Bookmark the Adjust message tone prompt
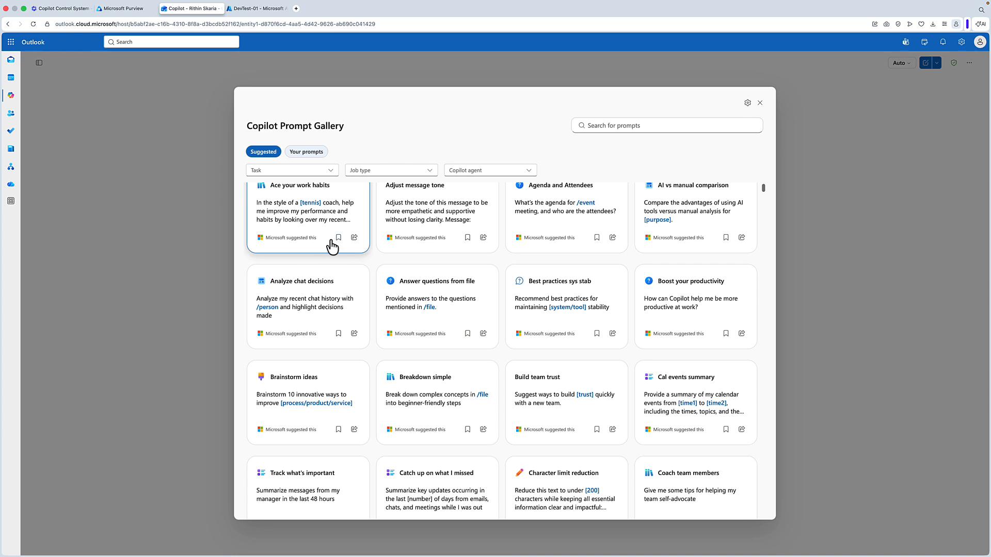The width and height of the screenshot is (991, 557). tap(468, 237)
